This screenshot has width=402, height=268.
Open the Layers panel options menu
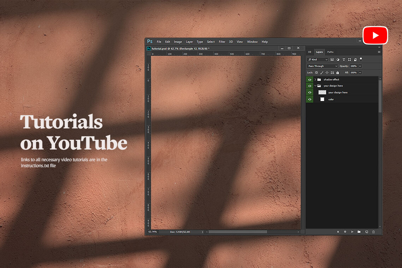(379, 52)
